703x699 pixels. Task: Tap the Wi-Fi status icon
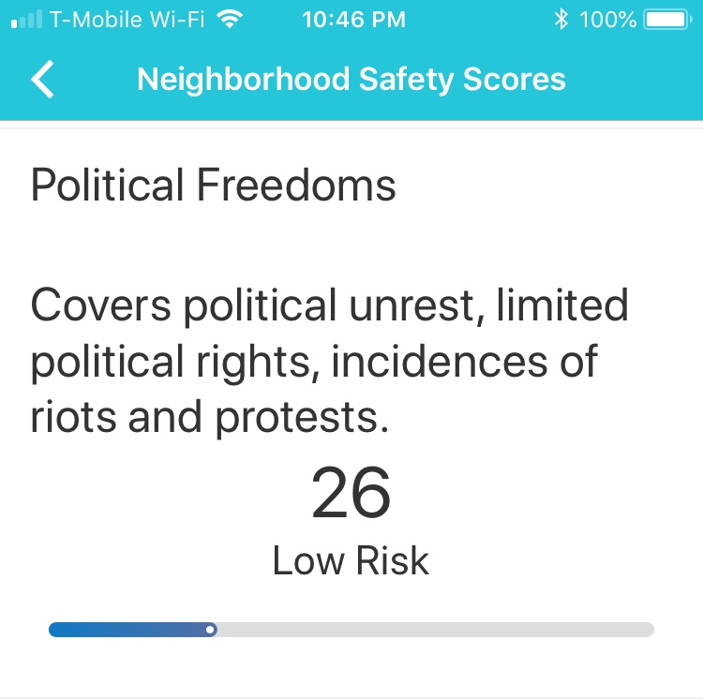230,20
